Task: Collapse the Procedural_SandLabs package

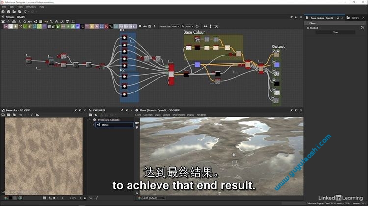Action: pos(89,120)
